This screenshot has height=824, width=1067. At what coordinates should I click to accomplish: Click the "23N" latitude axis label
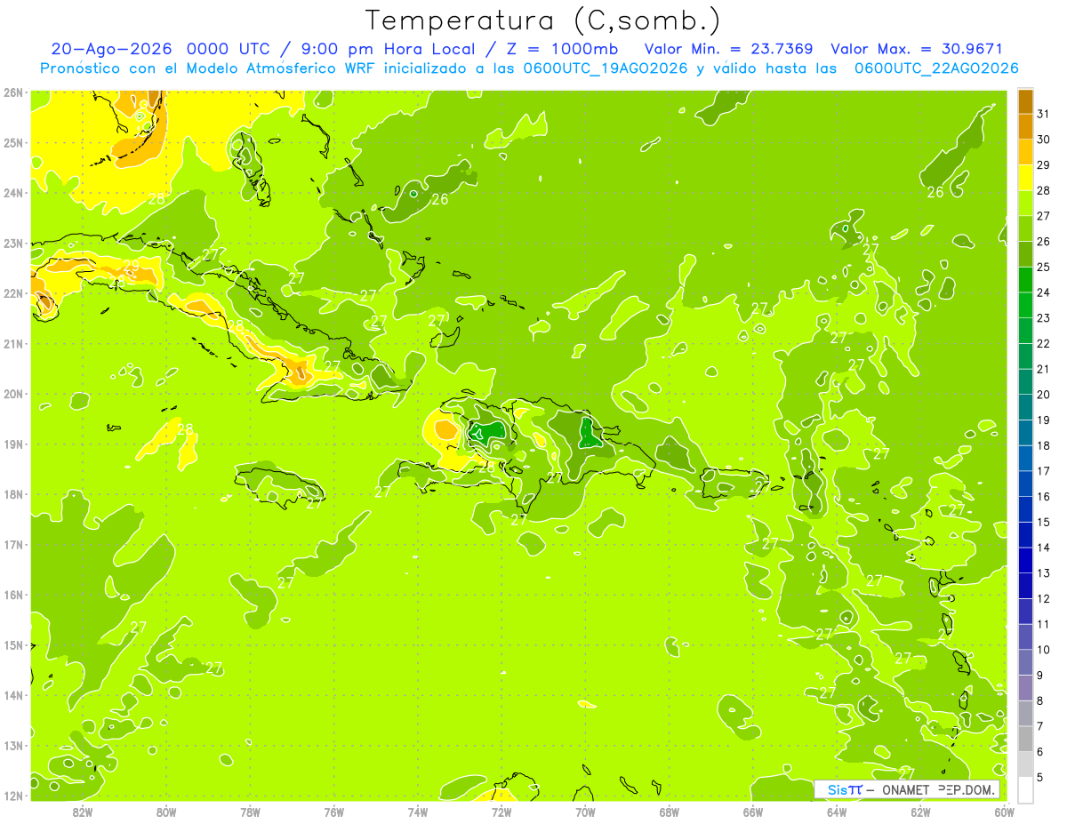click(x=13, y=243)
